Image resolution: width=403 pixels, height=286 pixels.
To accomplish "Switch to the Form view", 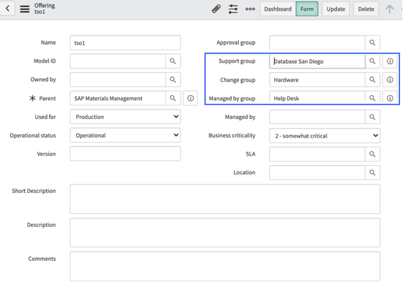I will [307, 9].
